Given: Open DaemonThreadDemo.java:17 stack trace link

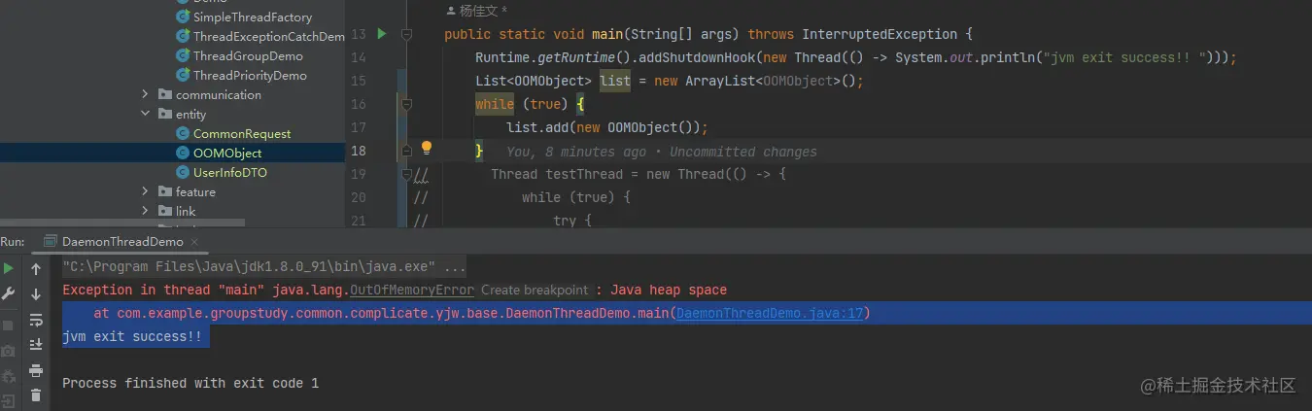Looking at the screenshot, I should pos(770,313).
